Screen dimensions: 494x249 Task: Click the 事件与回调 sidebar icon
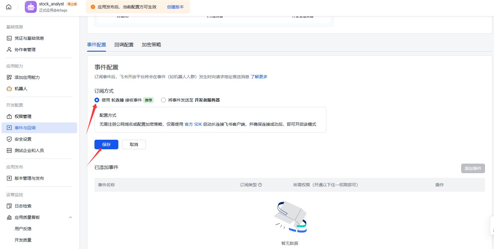point(9,128)
